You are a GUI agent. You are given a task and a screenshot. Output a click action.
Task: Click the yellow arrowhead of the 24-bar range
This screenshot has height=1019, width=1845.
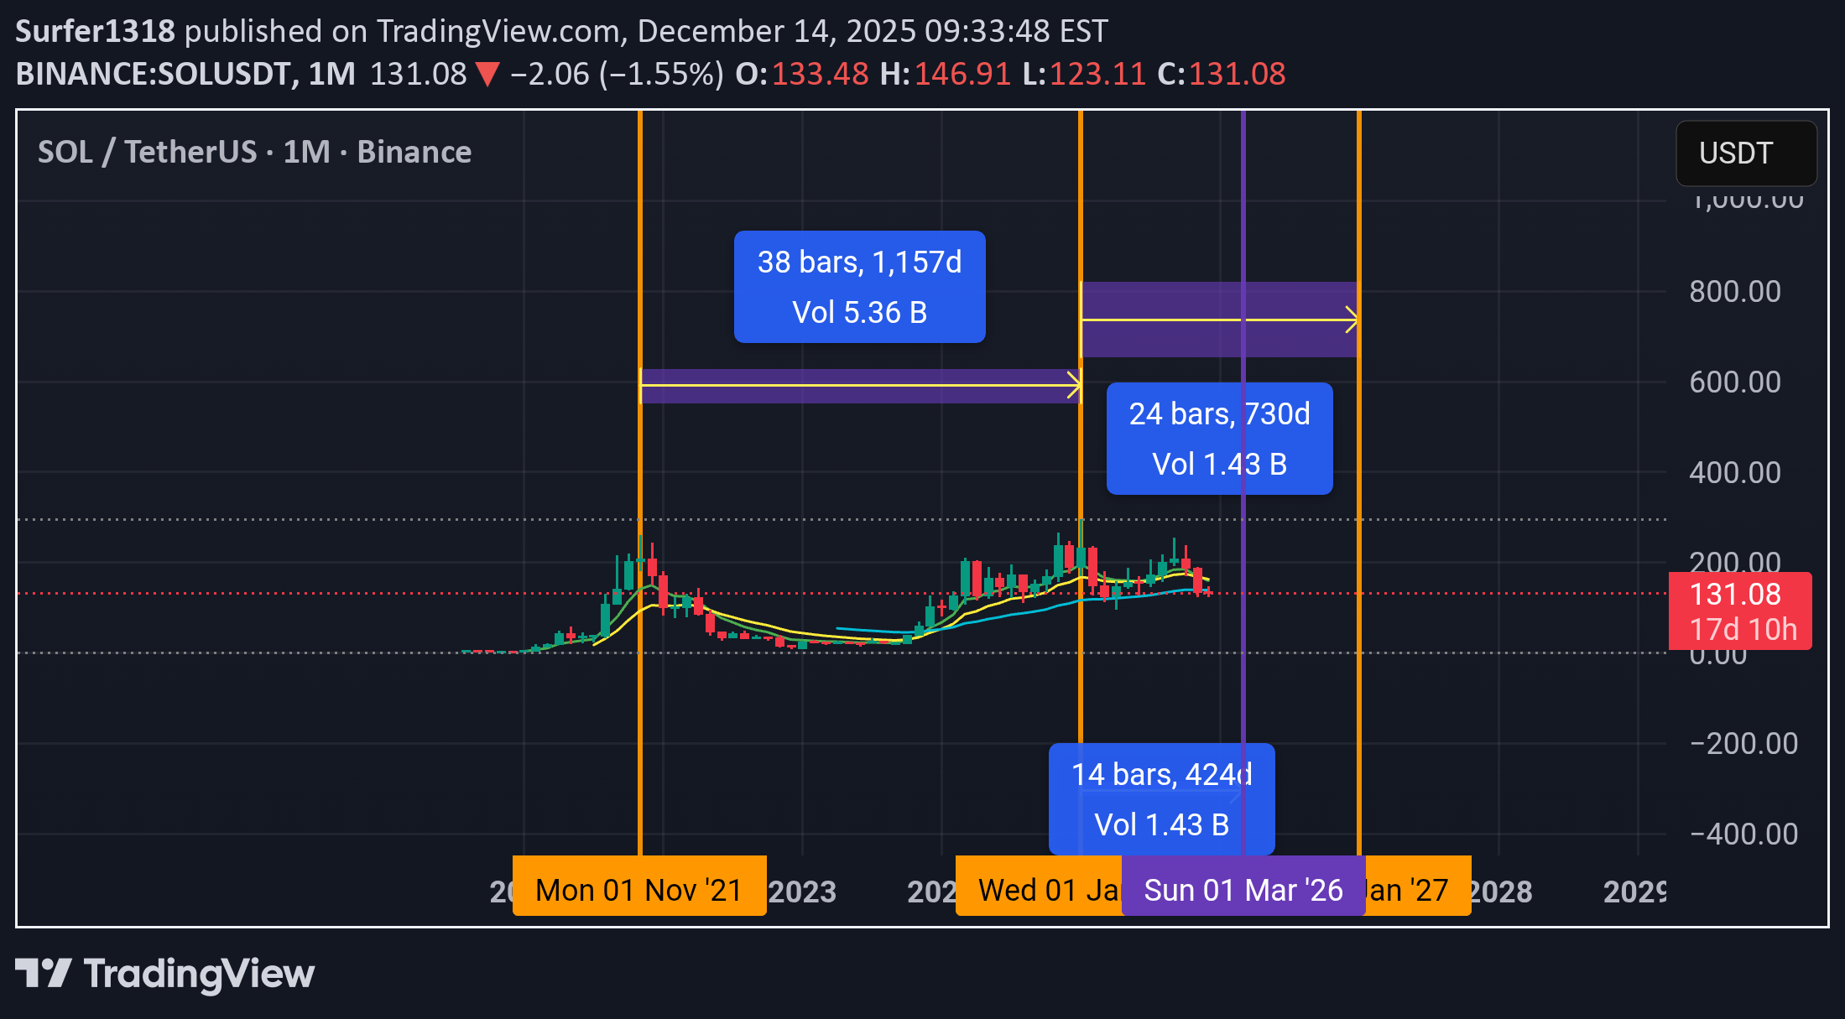[x=1351, y=320]
